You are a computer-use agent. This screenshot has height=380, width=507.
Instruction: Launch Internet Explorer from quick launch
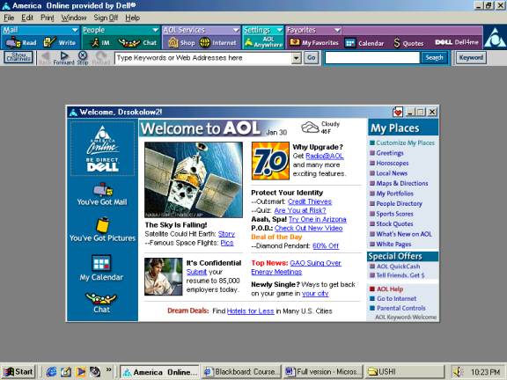51,372
